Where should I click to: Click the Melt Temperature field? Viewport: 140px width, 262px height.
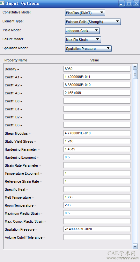[97, 197]
